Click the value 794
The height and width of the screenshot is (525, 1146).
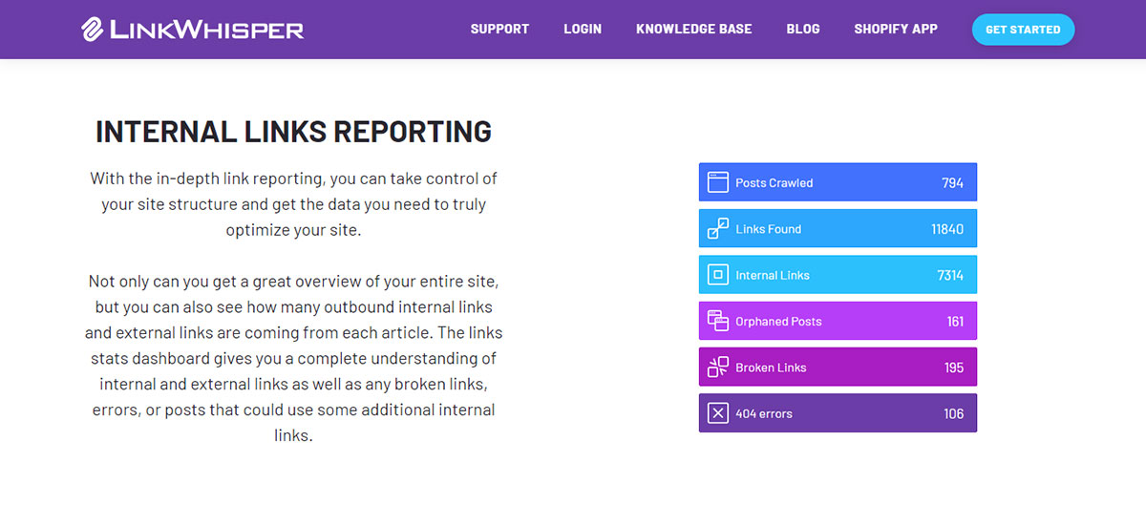click(x=953, y=182)
